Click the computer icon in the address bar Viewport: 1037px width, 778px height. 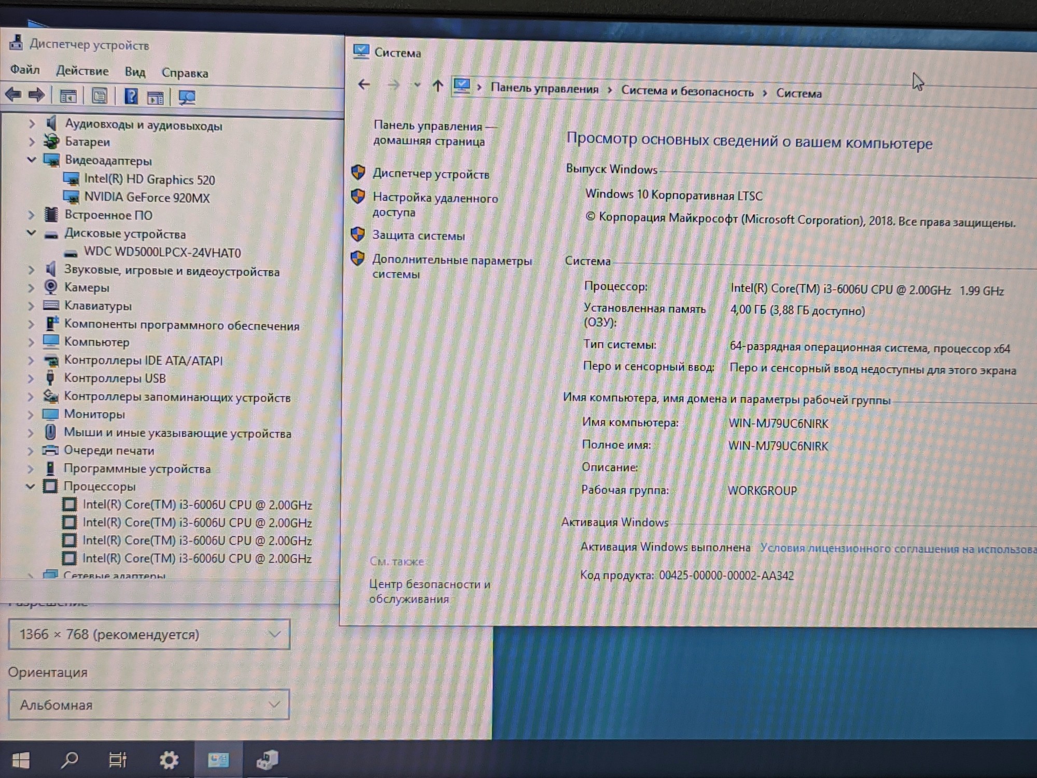pos(461,86)
